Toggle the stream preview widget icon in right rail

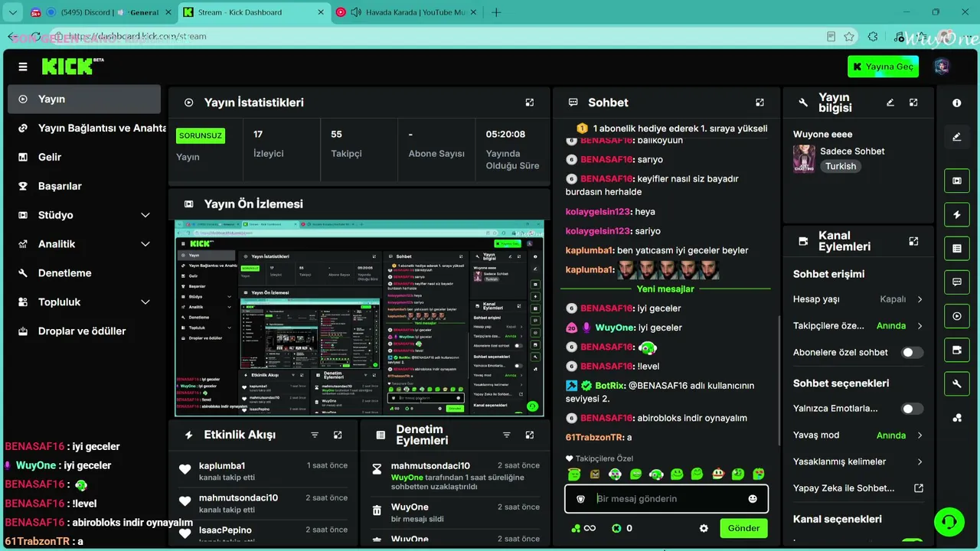[x=957, y=181]
